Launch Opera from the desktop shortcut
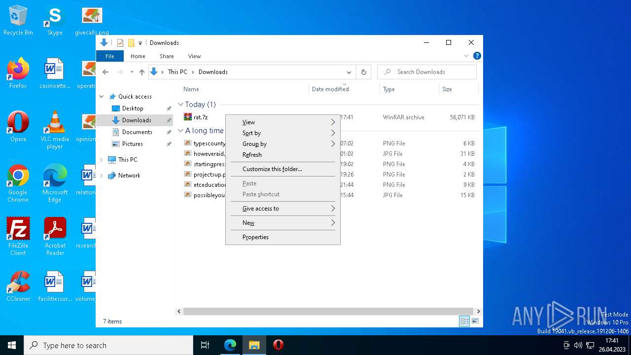The image size is (631, 355). point(18,127)
